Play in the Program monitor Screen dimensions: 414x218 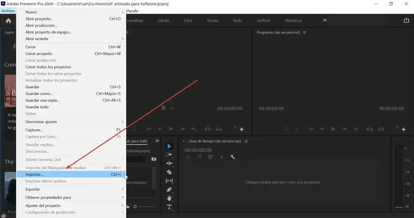333,129
